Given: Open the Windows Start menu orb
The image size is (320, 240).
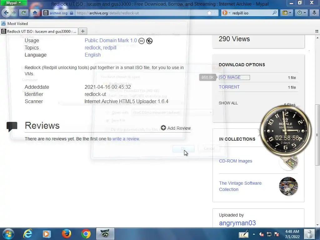Looking at the screenshot, I should tap(8, 234).
